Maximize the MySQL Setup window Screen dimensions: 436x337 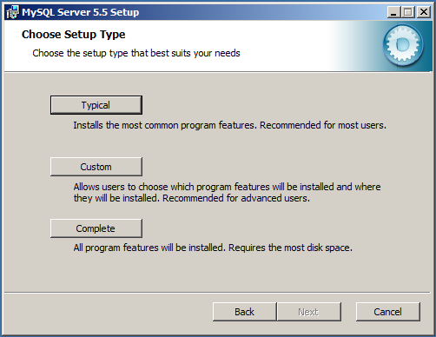point(408,12)
